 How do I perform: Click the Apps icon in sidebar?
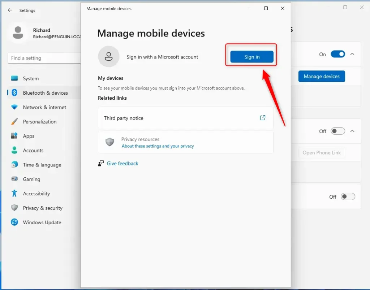point(14,136)
